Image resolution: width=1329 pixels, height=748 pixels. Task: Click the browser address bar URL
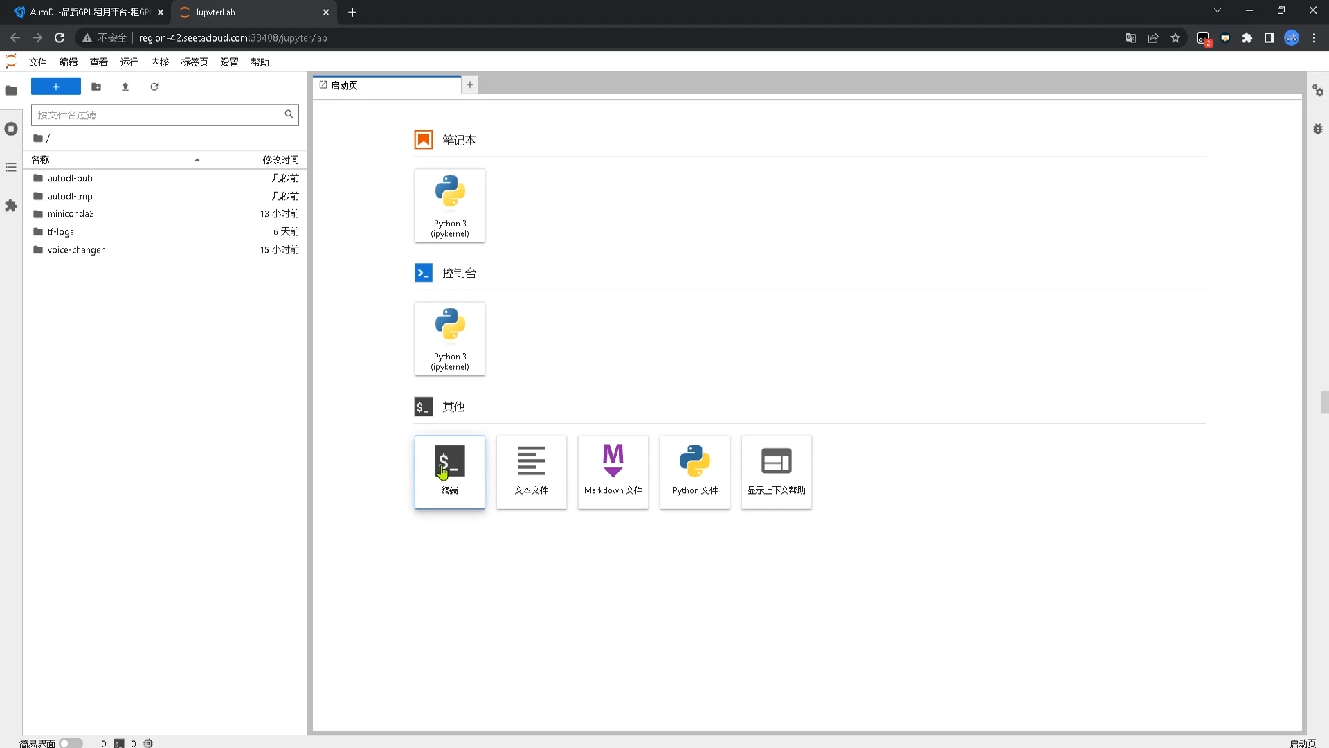[233, 38]
